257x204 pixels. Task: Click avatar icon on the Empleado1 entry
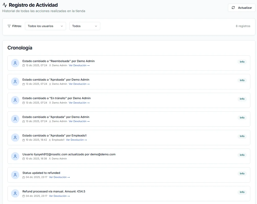click(x=15, y=138)
